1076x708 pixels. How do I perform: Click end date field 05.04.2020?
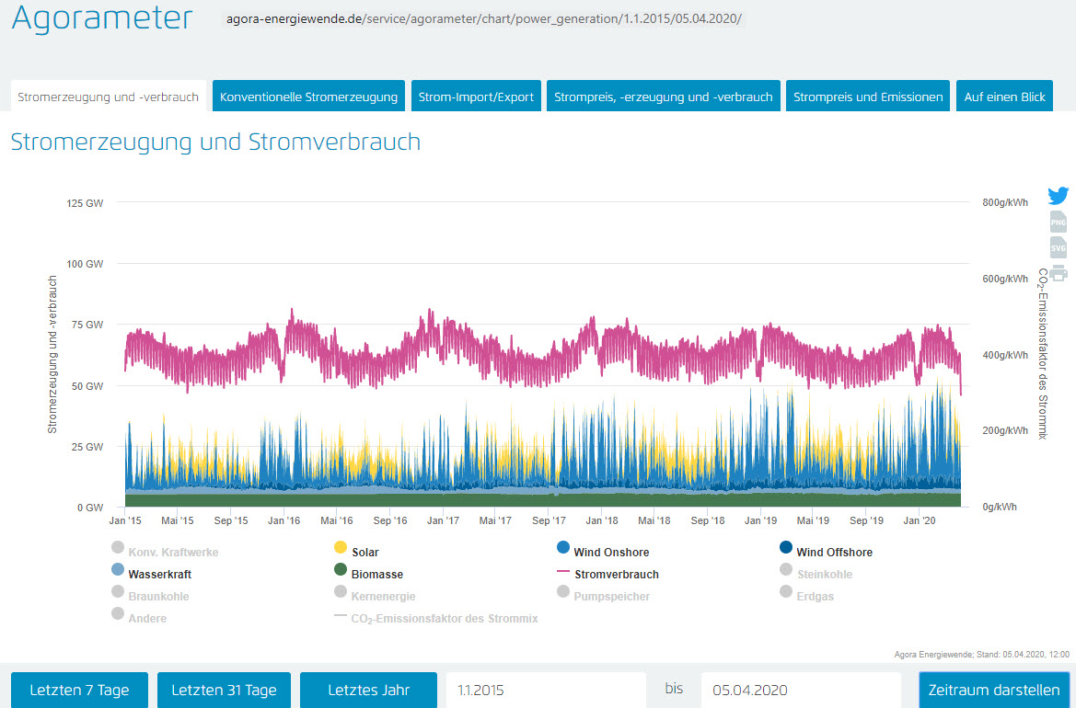click(801, 690)
